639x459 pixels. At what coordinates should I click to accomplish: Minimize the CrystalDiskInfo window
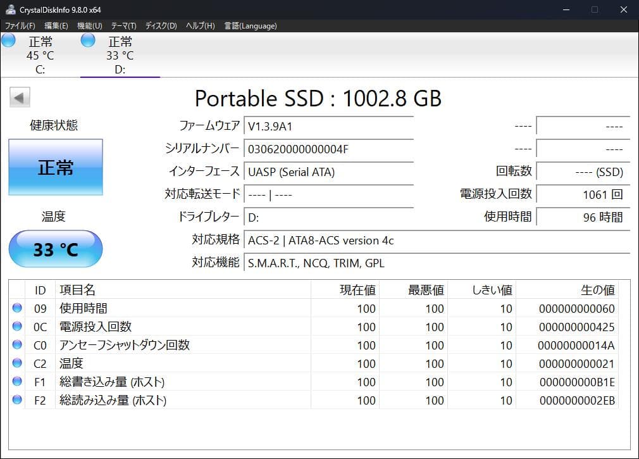(x=566, y=9)
